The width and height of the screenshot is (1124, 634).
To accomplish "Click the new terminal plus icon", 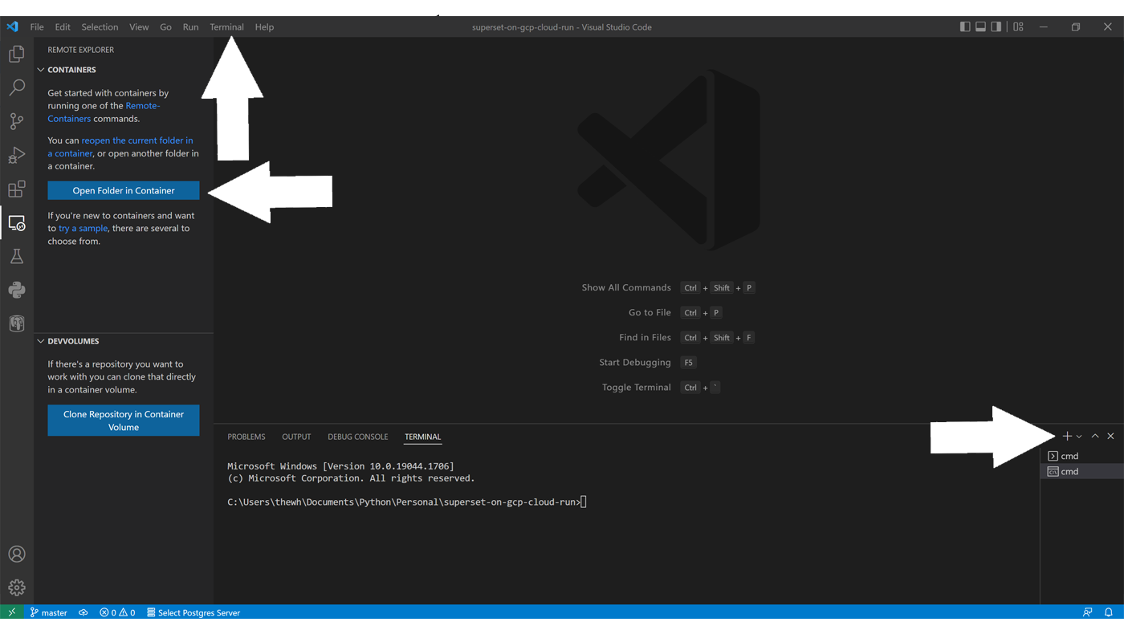I will [1067, 437].
